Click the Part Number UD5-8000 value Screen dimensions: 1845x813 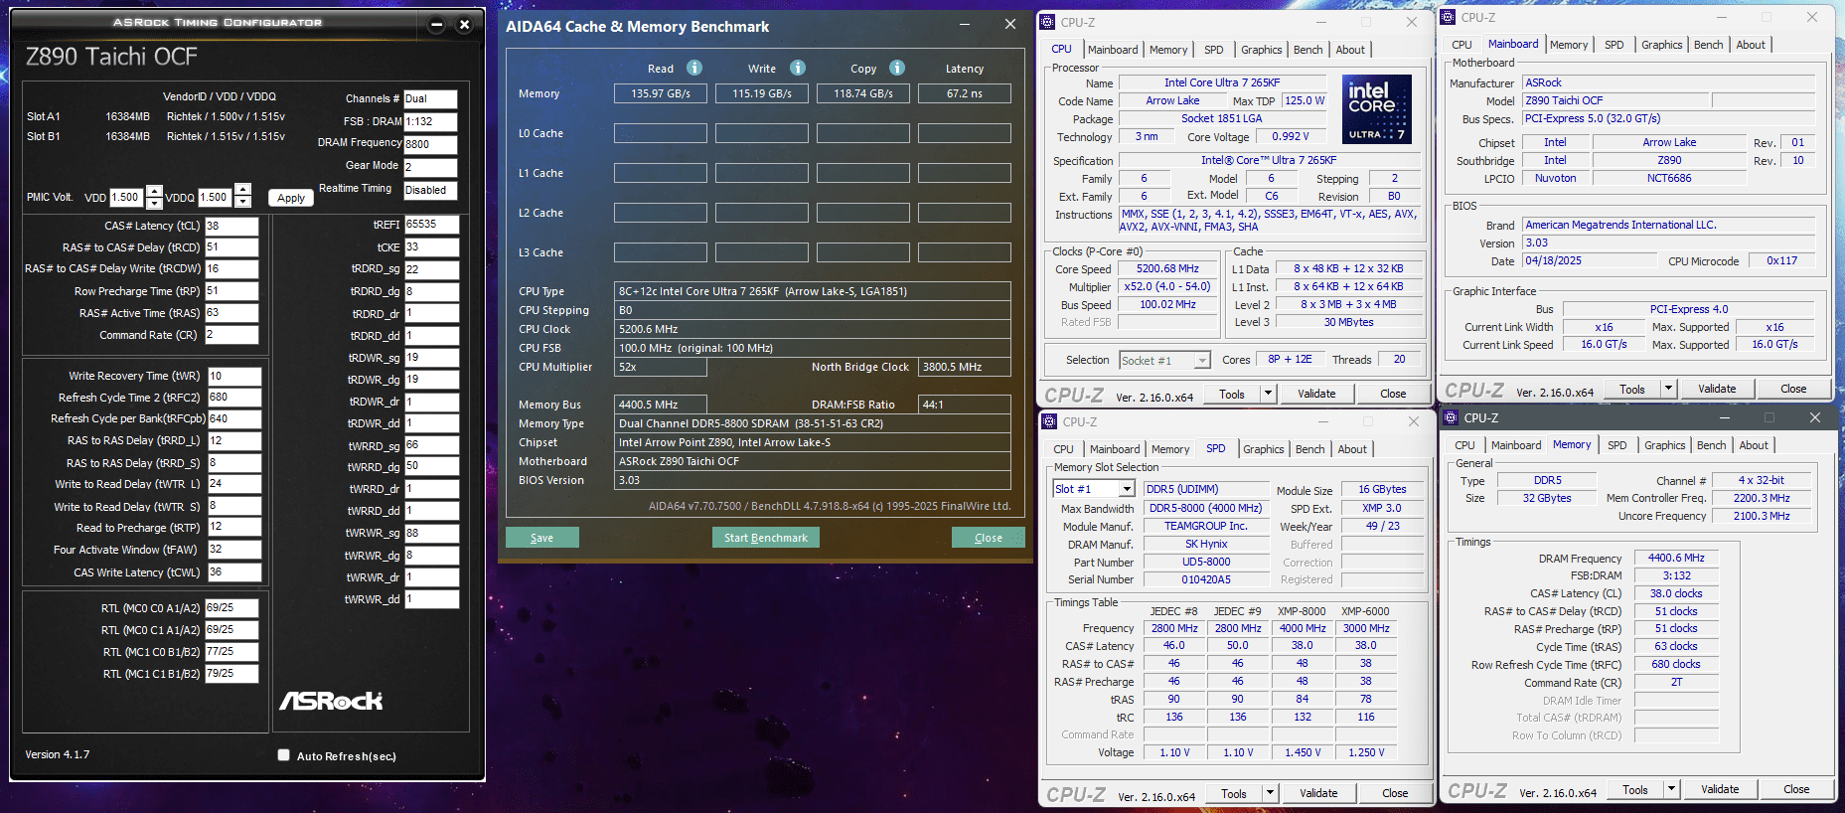(x=1205, y=562)
